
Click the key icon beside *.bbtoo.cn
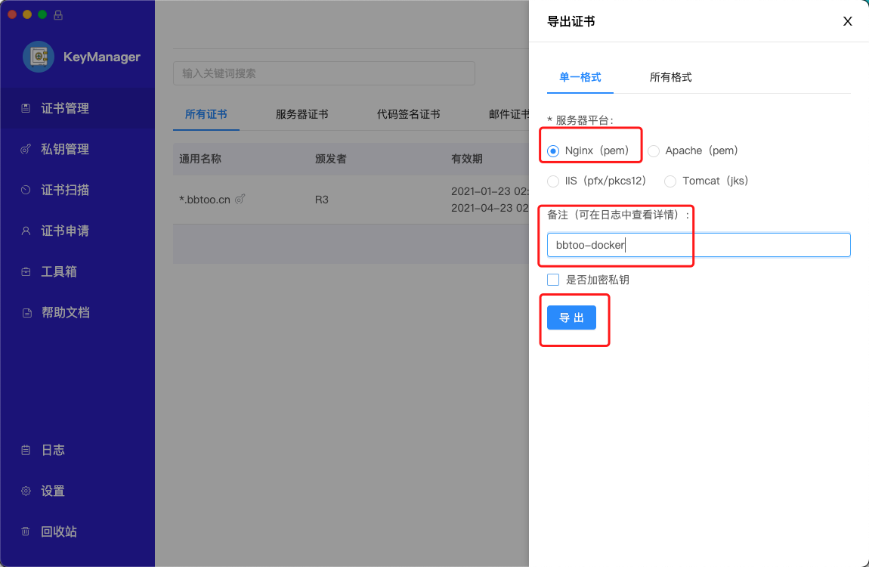pyautogui.click(x=240, y=200)
